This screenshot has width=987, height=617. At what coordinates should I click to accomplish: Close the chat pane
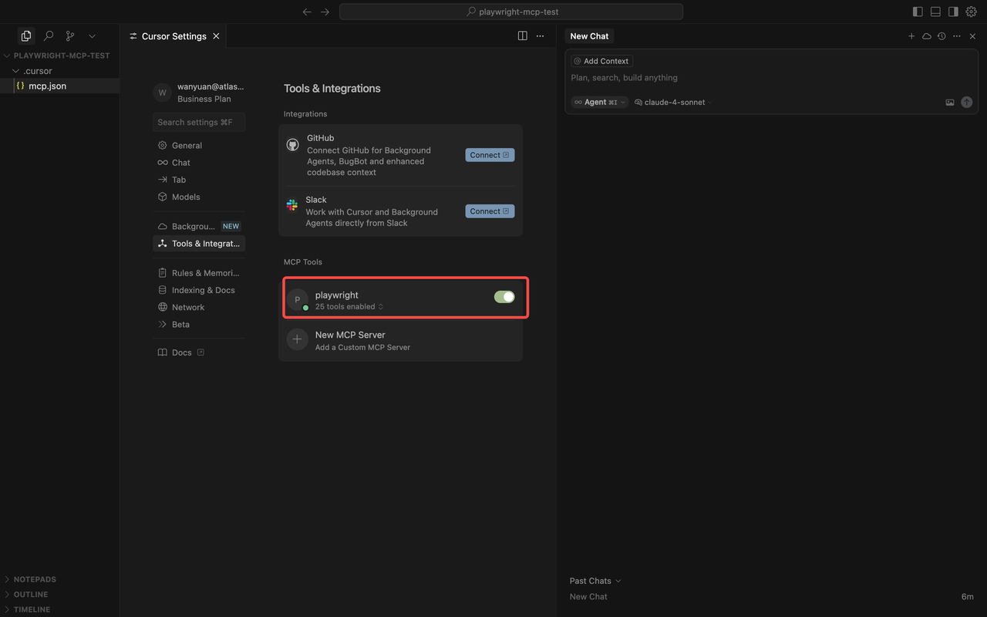pos(972,36)
